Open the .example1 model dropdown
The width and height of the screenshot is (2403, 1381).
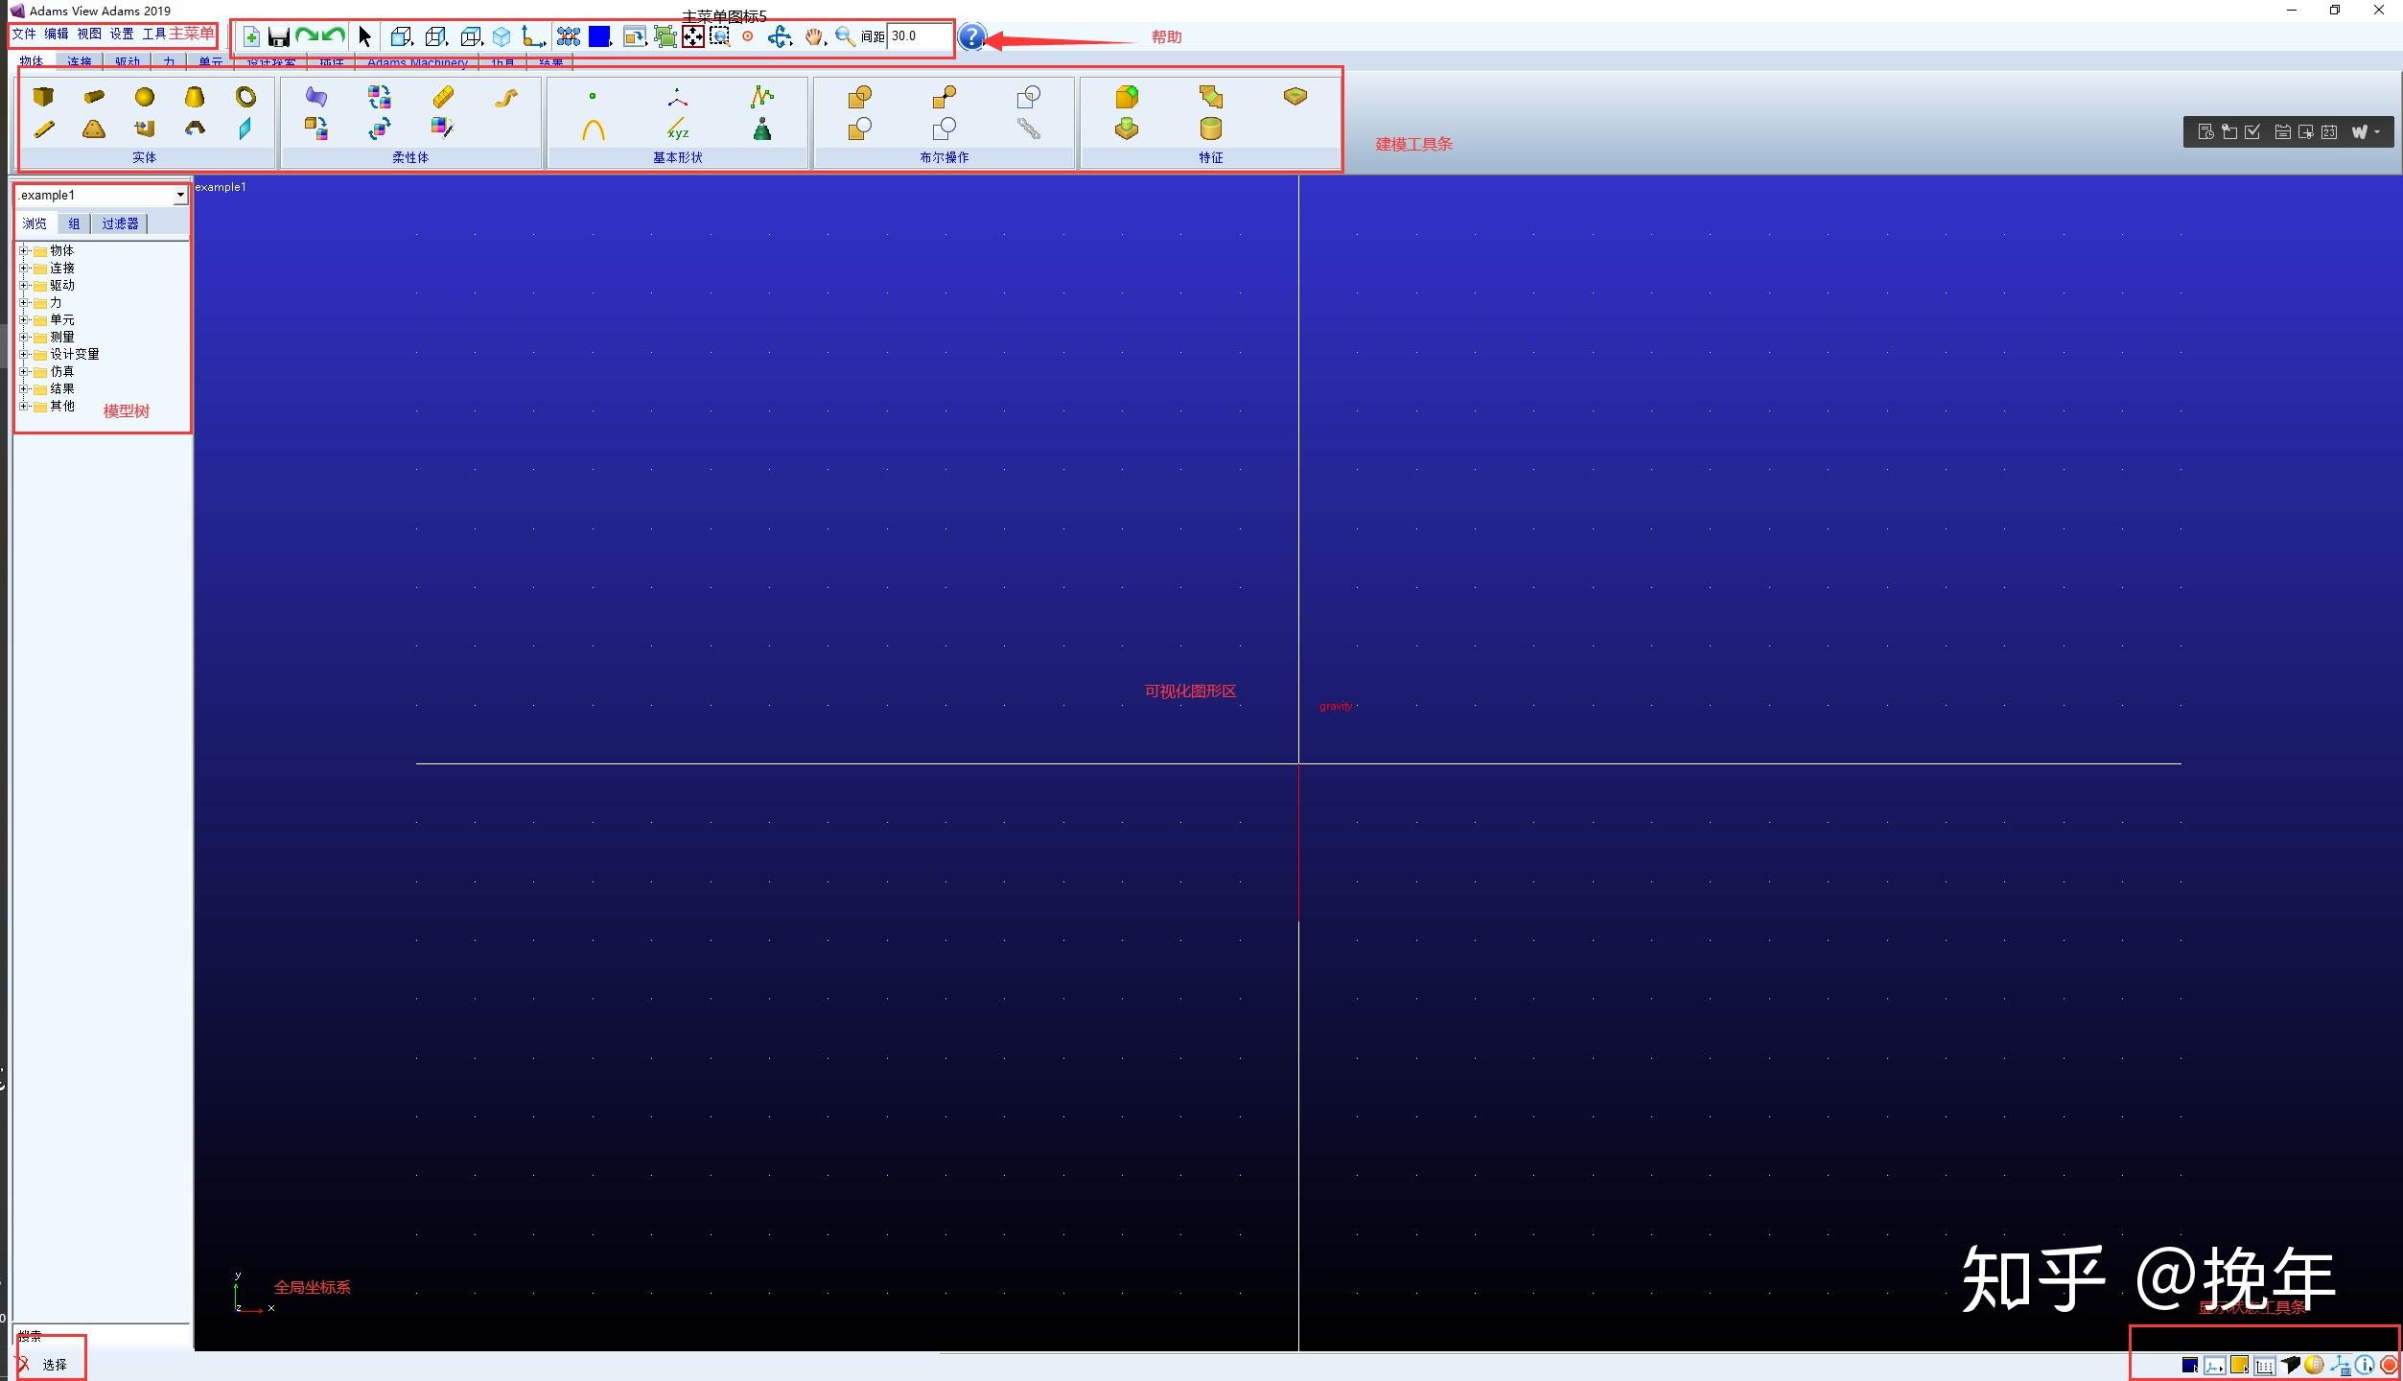click(179, 195)
